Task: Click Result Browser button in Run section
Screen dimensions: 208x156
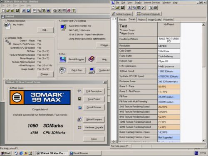Action: [x=77, y=59]
